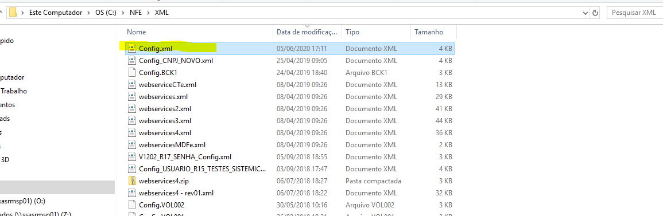The width and height of the screenshot is (663, 216).
Task: Select webservices4.xml file name
Action: 165,133
